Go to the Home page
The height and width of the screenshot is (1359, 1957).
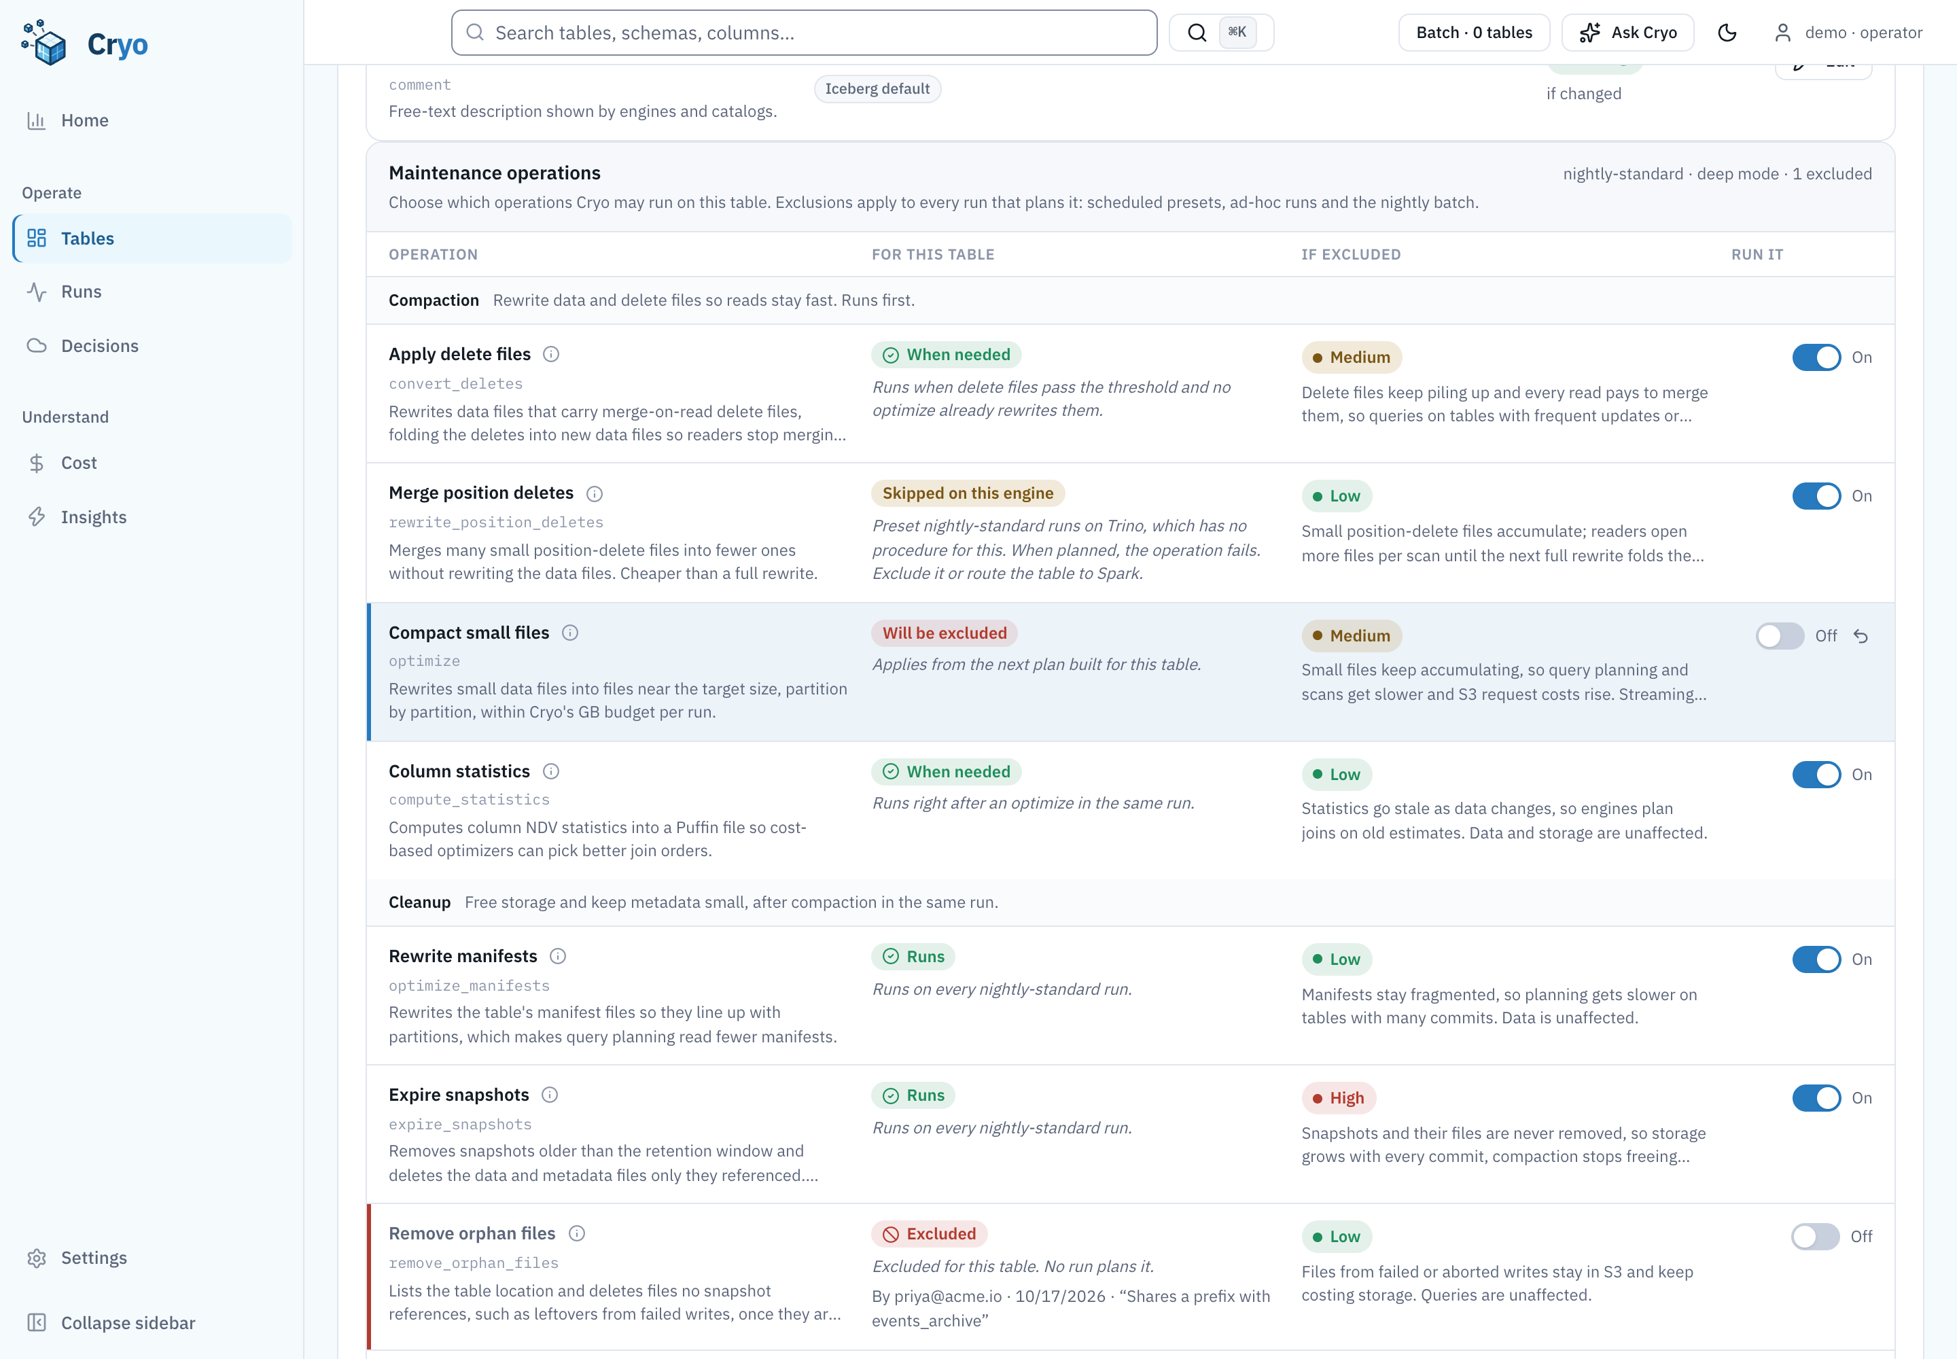(x=152, y=120)
